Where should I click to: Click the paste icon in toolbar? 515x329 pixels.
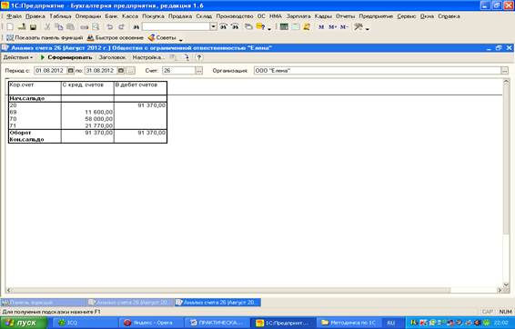(x=70, y=27)
